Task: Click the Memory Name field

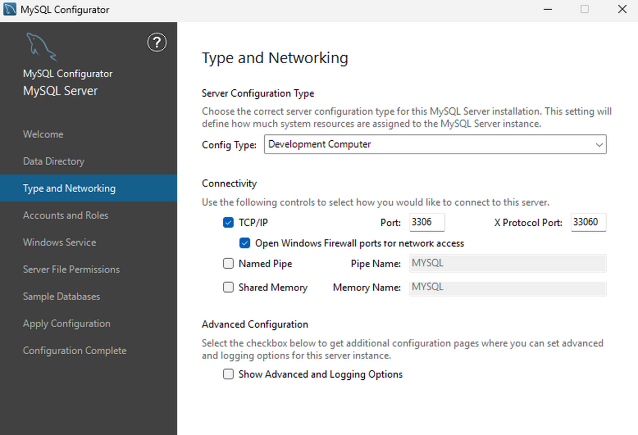Action: pyautogui.click(x=508, y=288)
